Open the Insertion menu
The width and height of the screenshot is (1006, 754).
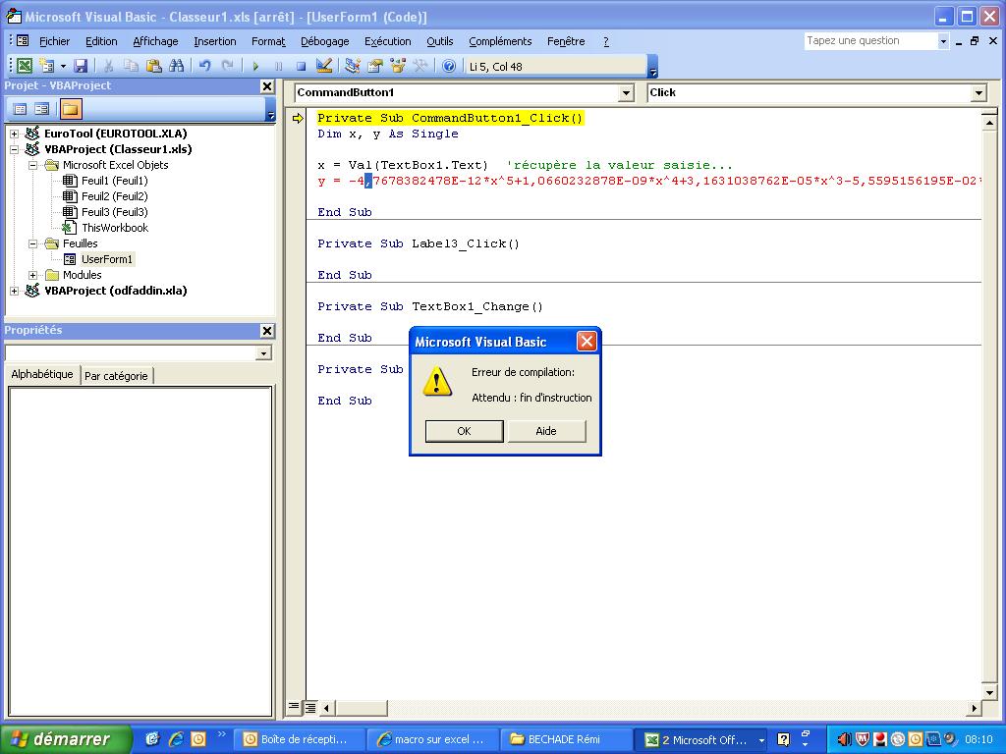215,41
